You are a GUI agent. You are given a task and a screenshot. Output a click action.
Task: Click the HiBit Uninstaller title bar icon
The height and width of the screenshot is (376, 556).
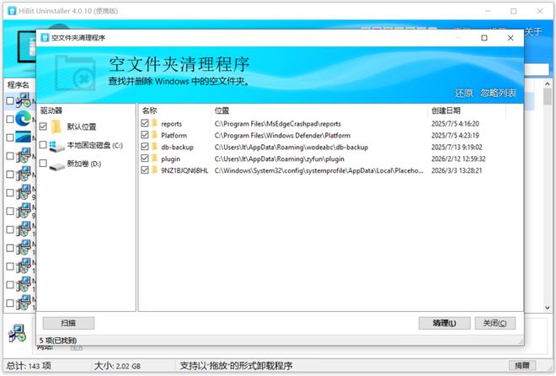tap(12, 11)
